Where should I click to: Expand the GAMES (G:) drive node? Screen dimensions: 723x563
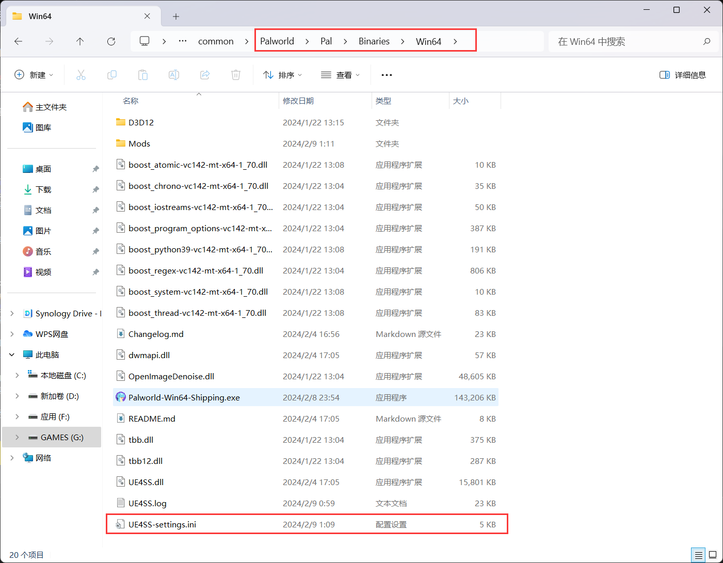tap(17, 437)
